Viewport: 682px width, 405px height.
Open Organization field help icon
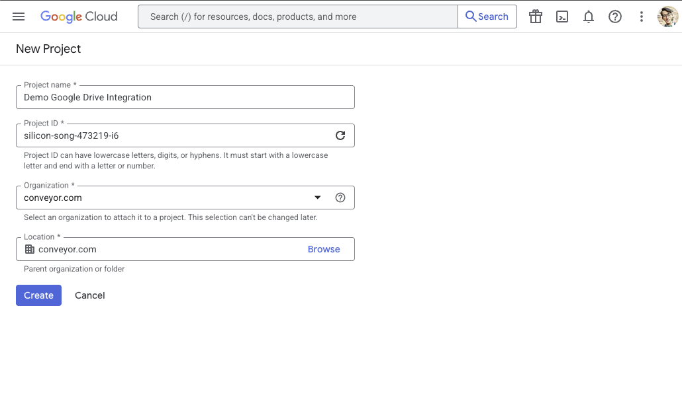pyautogui.click(x=340, y=198)
